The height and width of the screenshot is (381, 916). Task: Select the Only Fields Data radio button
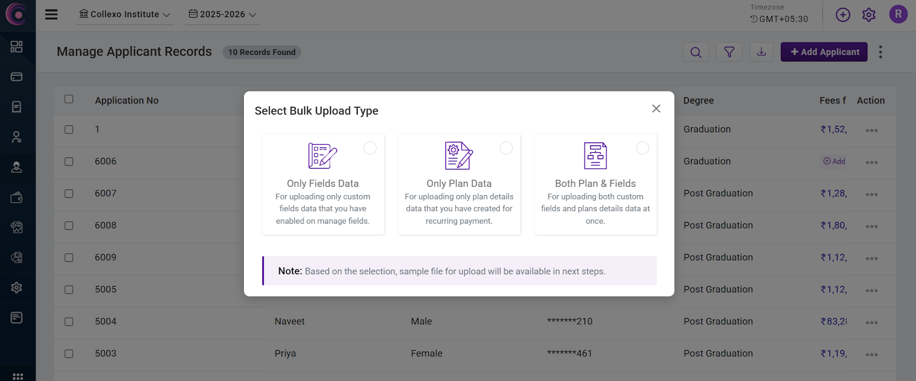[x=370, y=148]
